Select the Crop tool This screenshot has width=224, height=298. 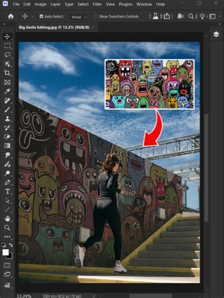tap(7, 73)
